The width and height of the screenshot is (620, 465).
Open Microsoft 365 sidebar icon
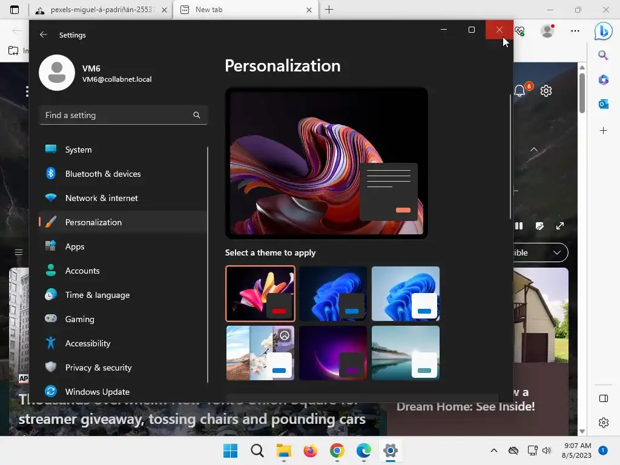[x=604, y=79]
